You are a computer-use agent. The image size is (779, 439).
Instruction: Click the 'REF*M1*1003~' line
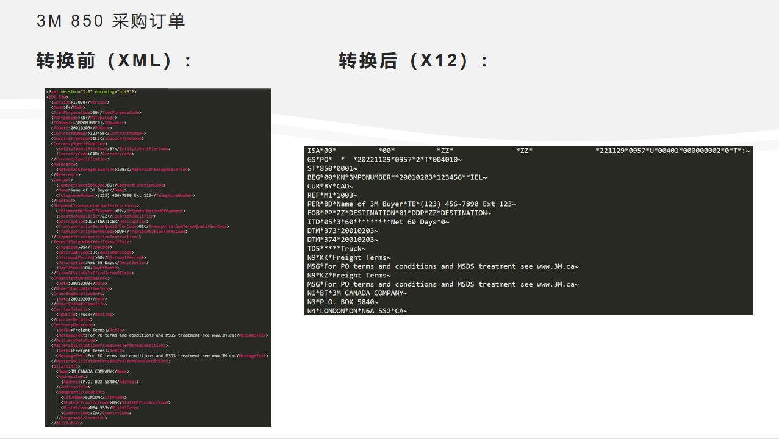tap(332, 195)
